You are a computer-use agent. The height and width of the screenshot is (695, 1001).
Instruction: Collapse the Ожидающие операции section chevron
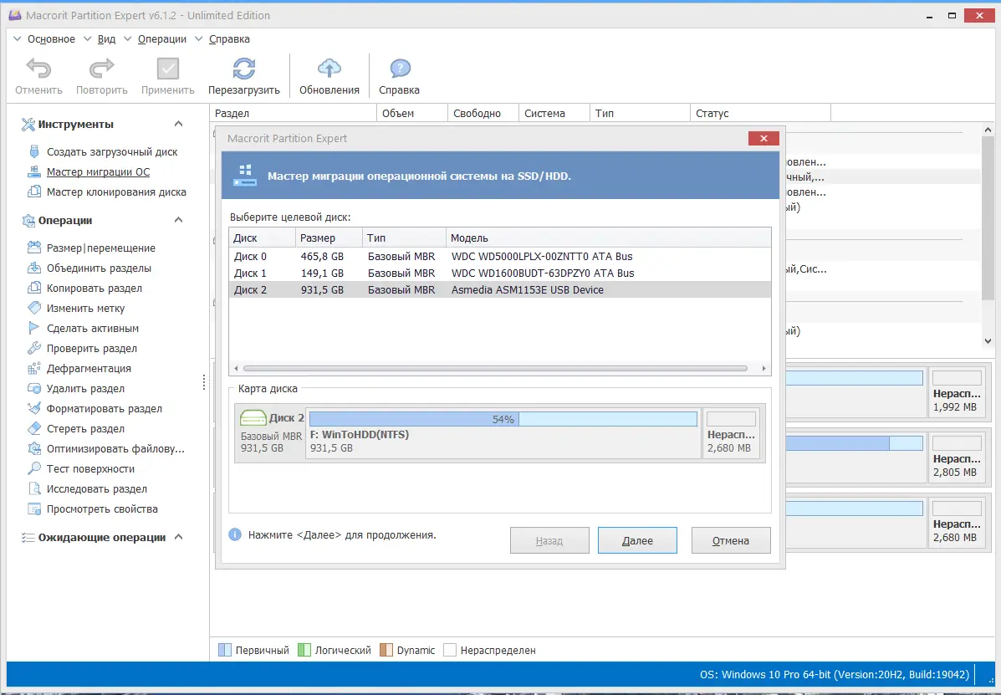click(x=179, y=538)
